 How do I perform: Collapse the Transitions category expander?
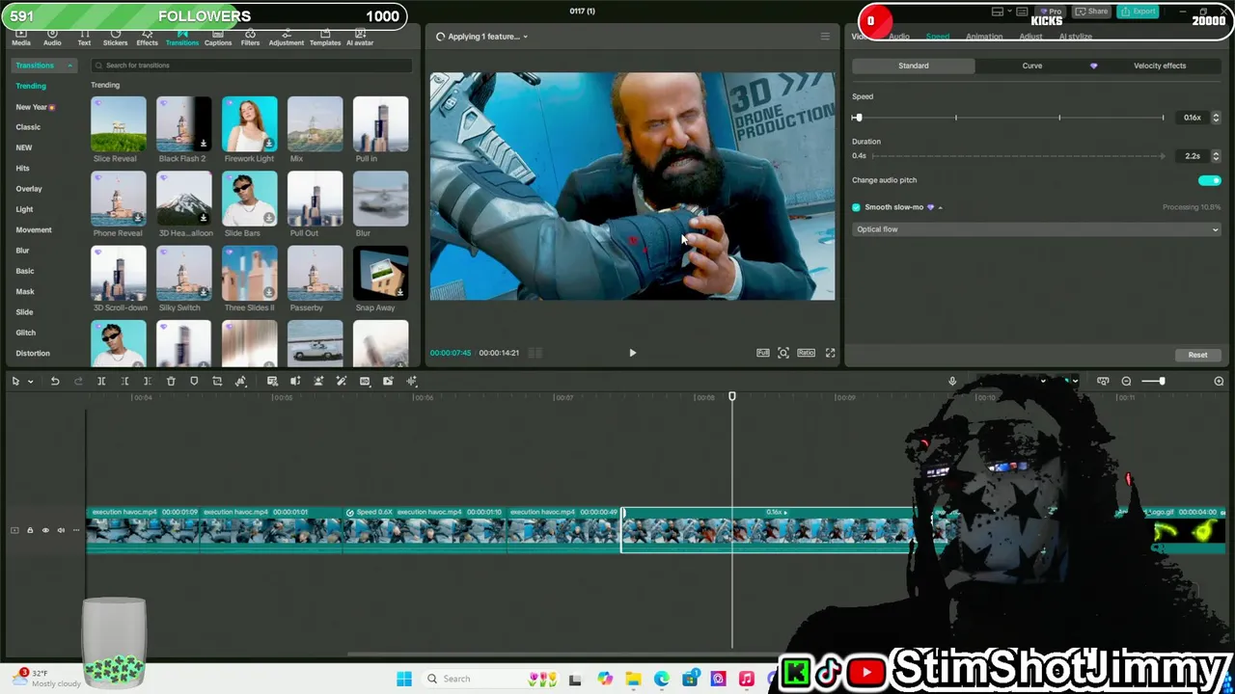[69, 66]
